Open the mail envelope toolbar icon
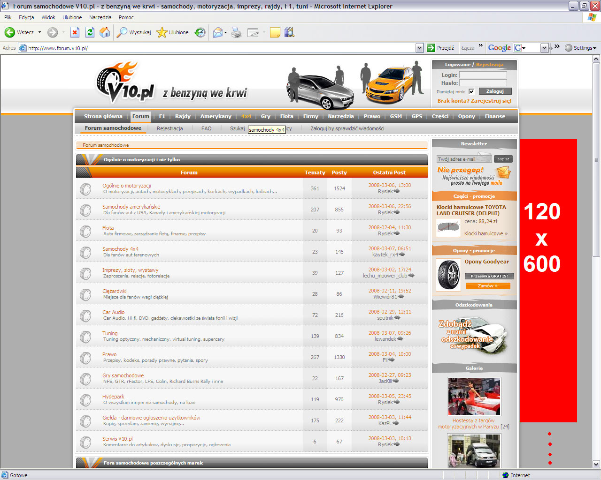The height and width of the screenshot is (480, 601). tap(218, 32)
